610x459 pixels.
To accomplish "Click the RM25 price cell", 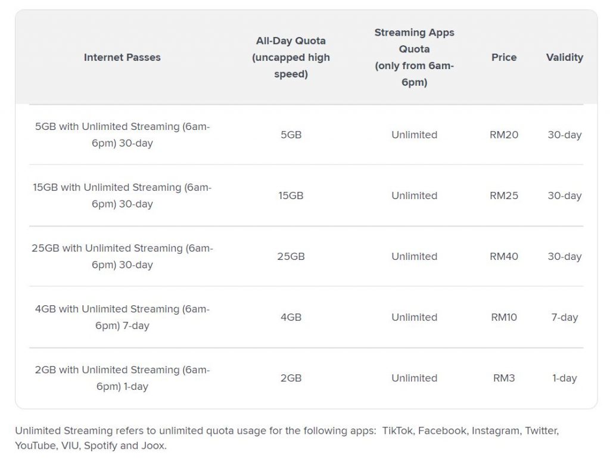I will pos(504,196).
